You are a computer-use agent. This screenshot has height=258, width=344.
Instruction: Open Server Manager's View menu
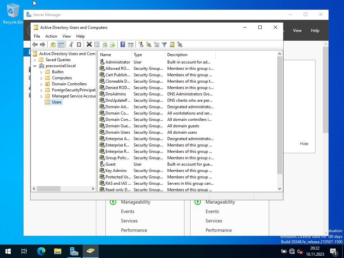(x=297, y=31)
